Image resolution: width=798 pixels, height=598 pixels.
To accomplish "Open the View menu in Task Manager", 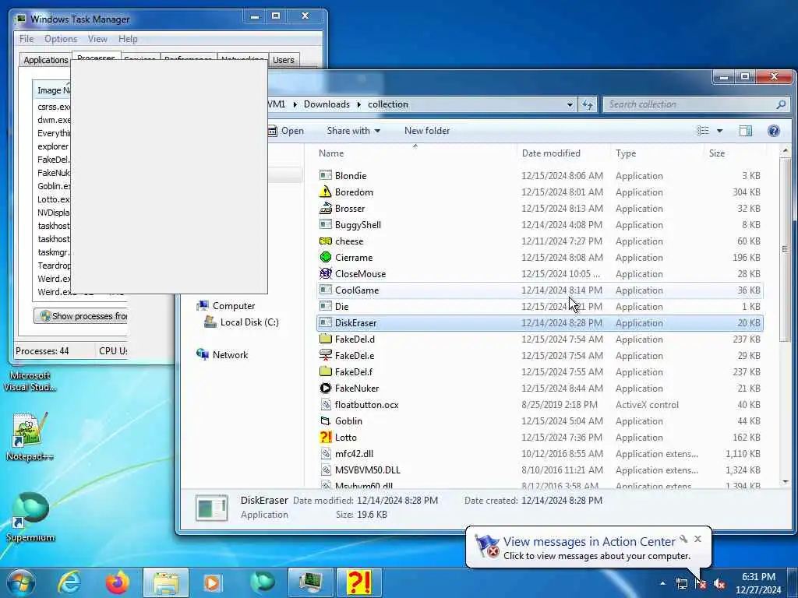I will point(97,39).
